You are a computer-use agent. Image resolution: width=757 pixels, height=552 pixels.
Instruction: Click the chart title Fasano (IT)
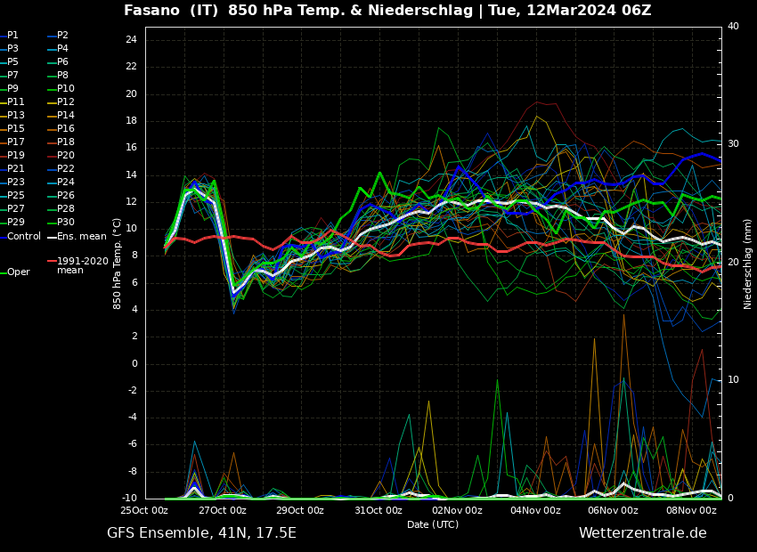[x=169, y=11]
